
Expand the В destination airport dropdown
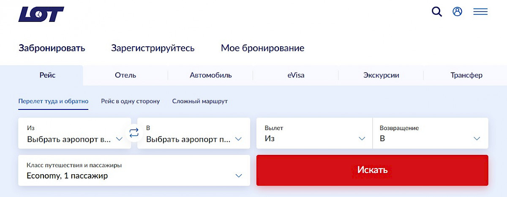(x=194, y=133)
